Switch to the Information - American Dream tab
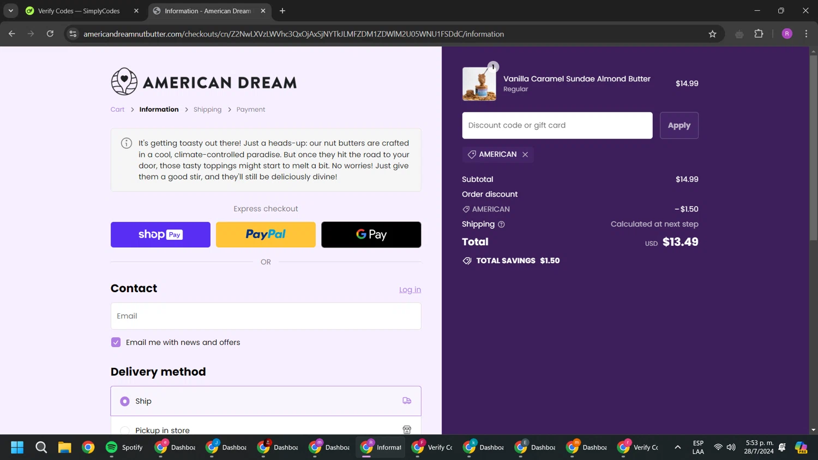Screen dimensions: 818x460 coord(209,11)
